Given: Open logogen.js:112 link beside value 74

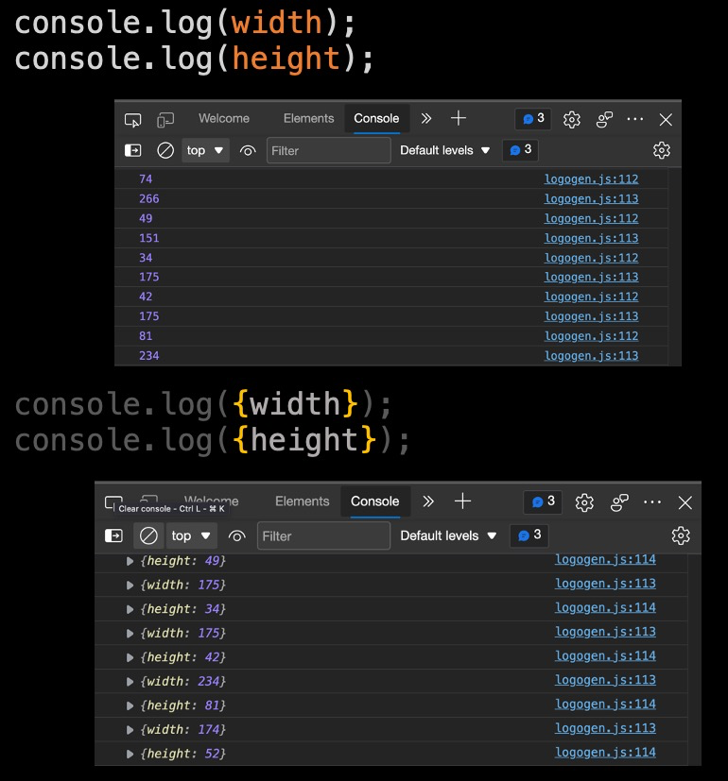Looking at the screenshot, I should tap(591, 179).
